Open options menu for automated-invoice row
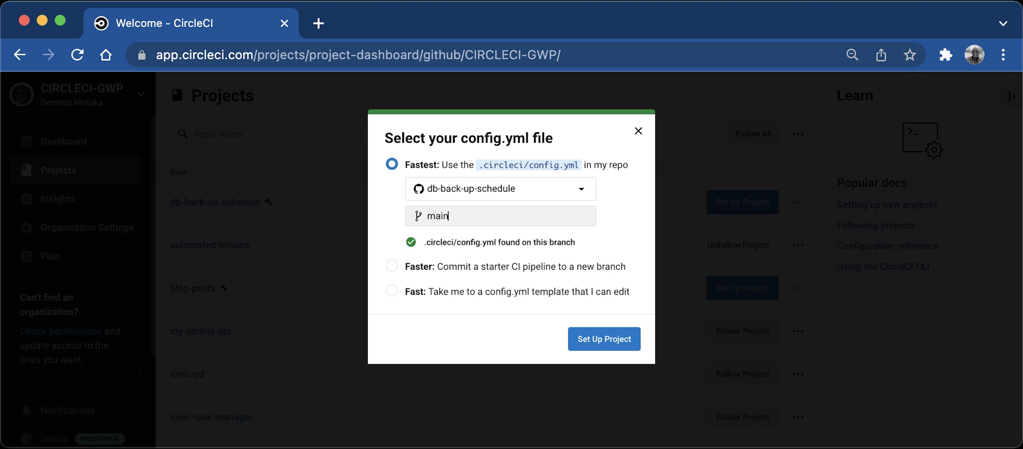 (x=798, y=245)
